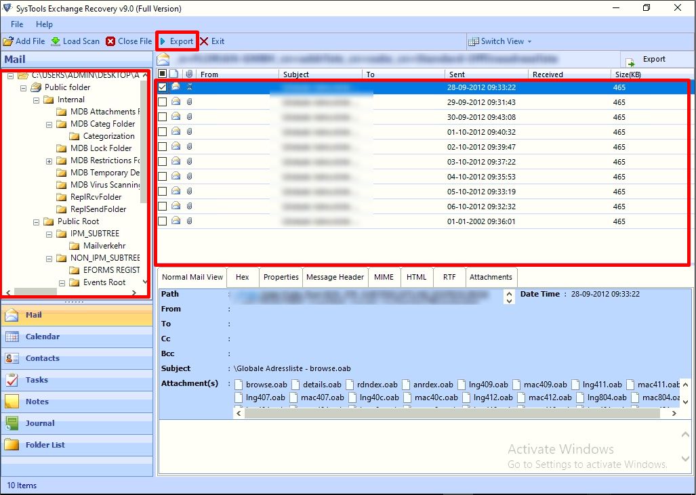This screenshot has height=495, width=696.
Task: Check the 01-10-2012 09:40:32 email checkbox
Action: (163, 132)
